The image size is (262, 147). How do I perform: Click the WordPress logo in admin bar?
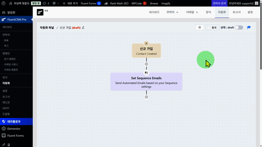click(x=4, y=3)
